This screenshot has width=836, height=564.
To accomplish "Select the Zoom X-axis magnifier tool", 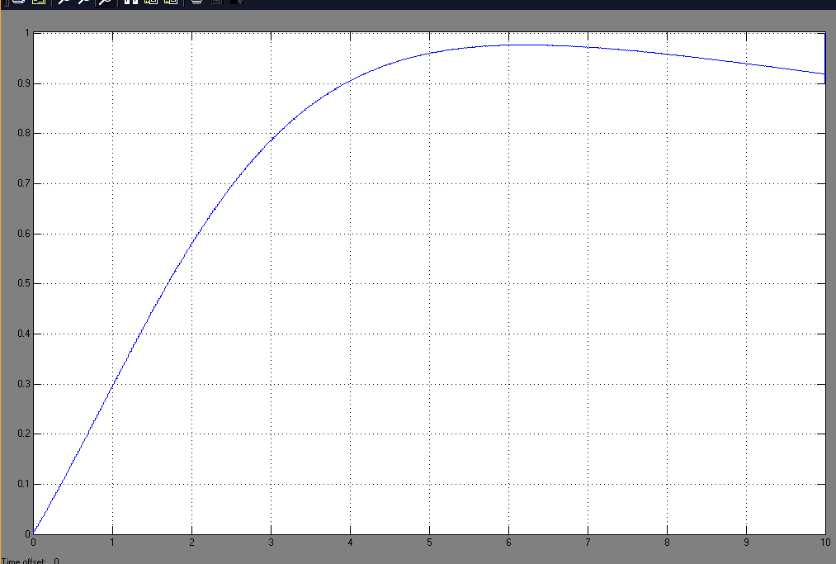I will tap(83, 2).
